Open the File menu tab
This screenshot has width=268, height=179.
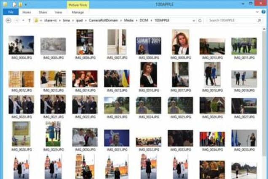coord(11,12)
